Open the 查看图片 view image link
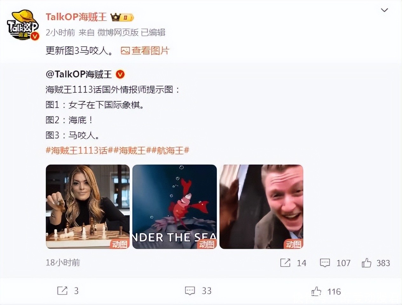 tap(145, 51)
